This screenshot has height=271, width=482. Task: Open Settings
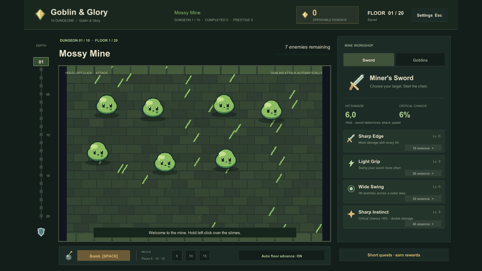pyautogui.click(x=429, y=15)
